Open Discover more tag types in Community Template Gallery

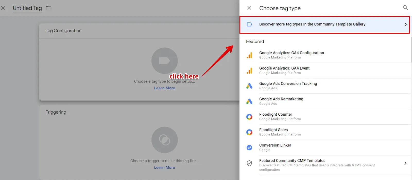(324, 25)
